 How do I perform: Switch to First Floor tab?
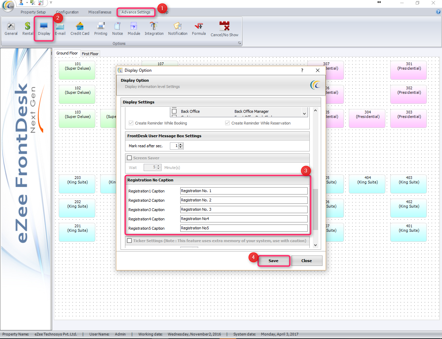click(x=90, y=54)
